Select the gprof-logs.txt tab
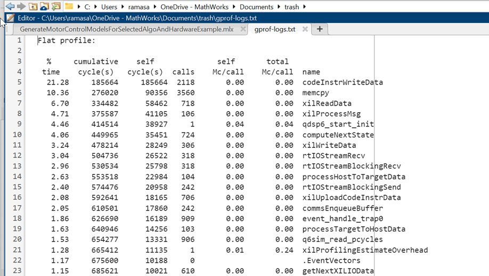489x276 pixels. point(275,29)
